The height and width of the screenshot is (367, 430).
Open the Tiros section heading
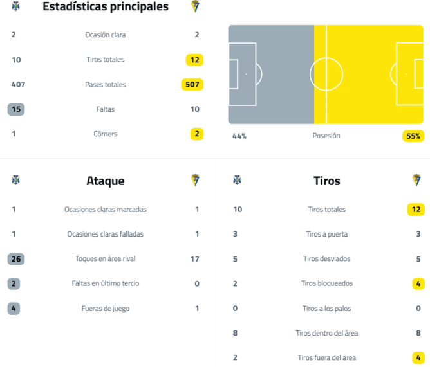point(327,181)
